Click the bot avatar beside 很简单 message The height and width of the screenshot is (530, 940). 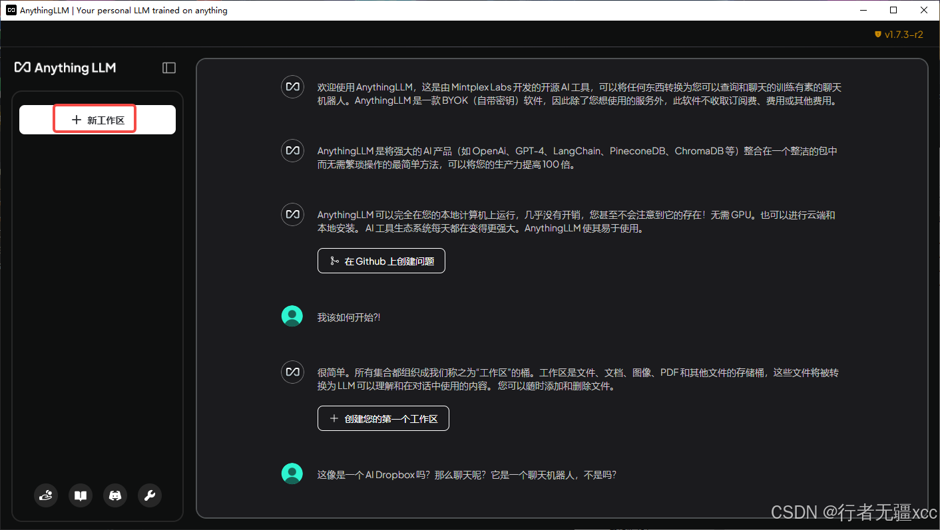(x=292, y=372)
